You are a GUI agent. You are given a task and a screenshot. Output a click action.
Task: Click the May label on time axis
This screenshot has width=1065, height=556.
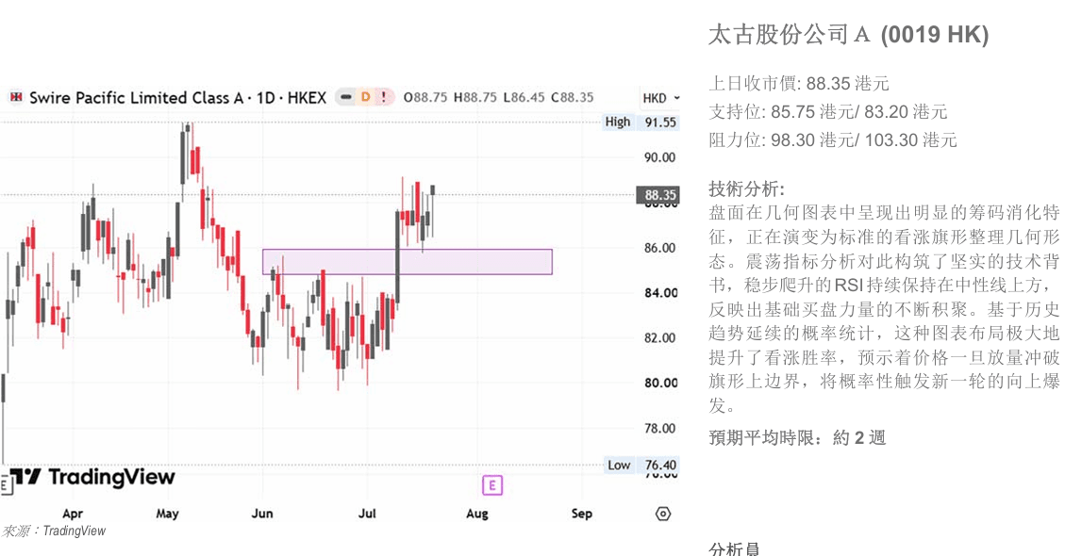coord(167,514)
